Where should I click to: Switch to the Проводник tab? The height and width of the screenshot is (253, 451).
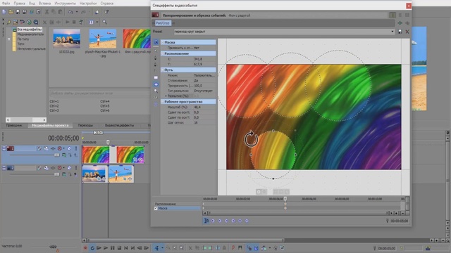tap(14, 125)
